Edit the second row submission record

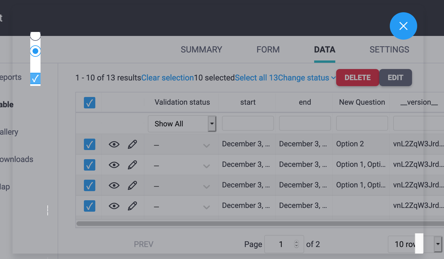coord(132,165)
